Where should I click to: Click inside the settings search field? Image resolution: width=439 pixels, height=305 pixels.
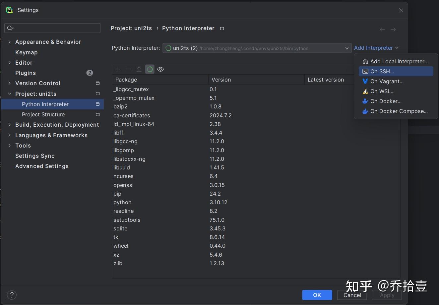tap(52, 28)
